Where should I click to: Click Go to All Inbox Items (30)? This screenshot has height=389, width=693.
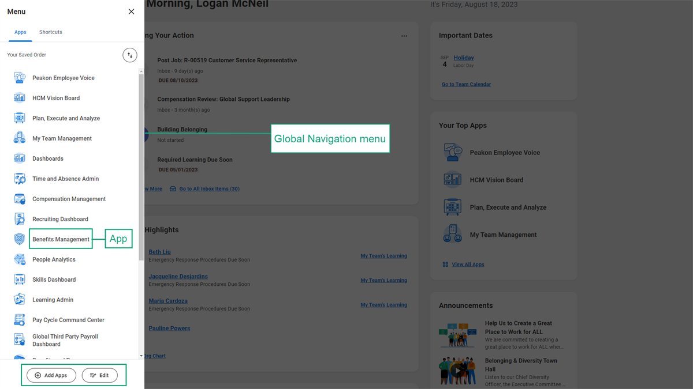point(209,188)
